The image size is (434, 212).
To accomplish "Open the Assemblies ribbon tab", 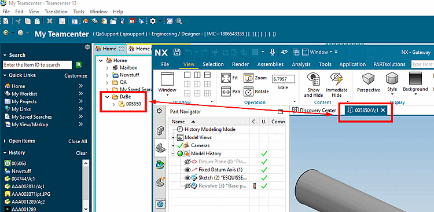I will [270, 64].
